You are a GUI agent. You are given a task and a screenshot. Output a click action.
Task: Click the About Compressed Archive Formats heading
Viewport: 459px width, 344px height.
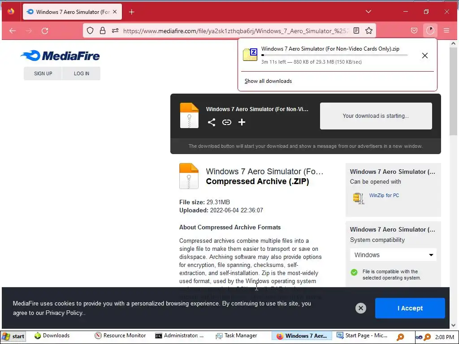click(x=230, y=227)
